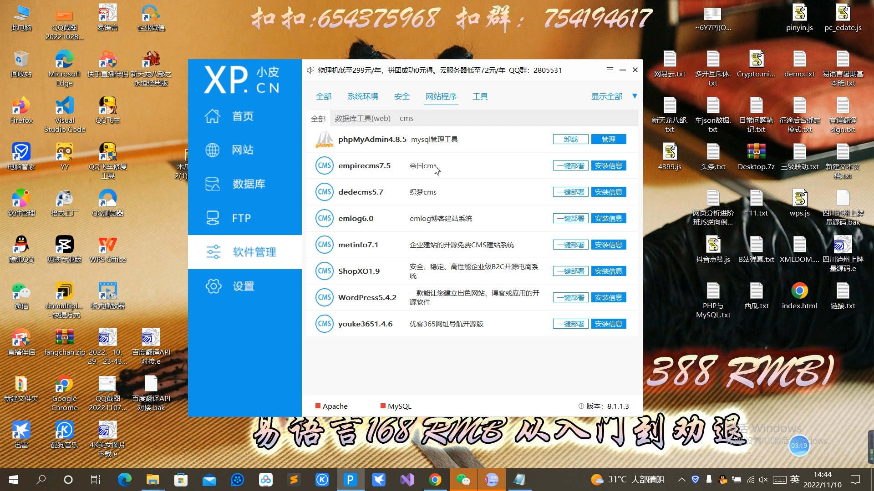The image size is (874, 491).
Task: Click 卸载 for phpMyAdmin4.8.5
Action: (x=570, y=139)
